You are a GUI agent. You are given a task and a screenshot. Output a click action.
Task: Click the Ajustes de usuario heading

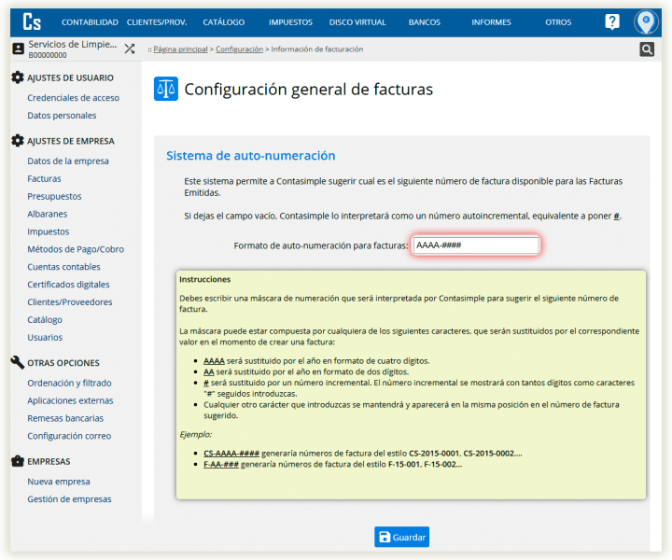click(x=71, y=77)
